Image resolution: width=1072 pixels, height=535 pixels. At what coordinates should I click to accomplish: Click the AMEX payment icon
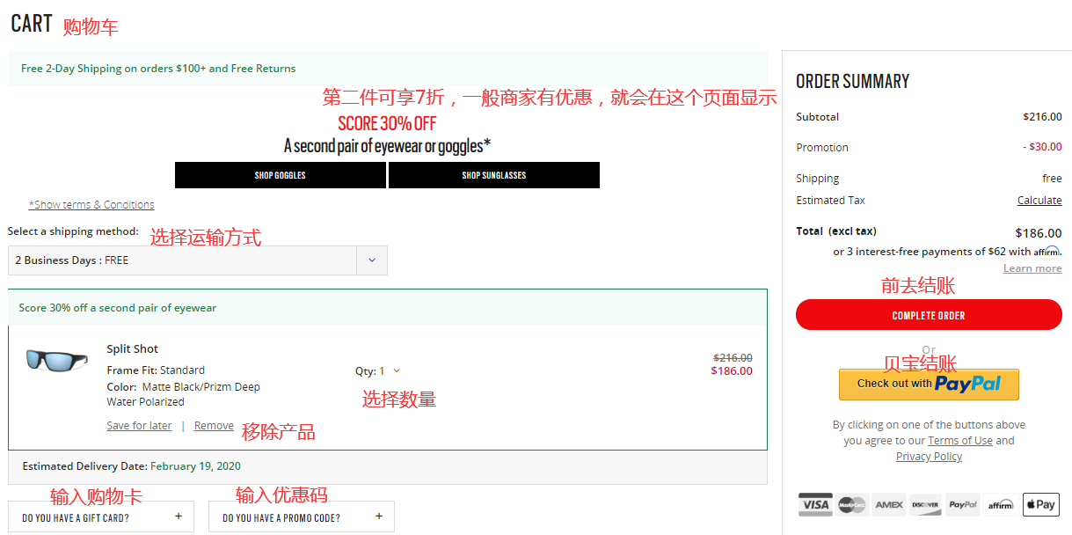tap(888, 504)
